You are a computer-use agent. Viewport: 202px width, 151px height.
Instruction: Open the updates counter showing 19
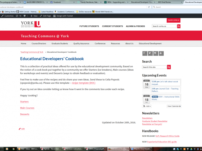pyautogui.click(x=19, y=16)
